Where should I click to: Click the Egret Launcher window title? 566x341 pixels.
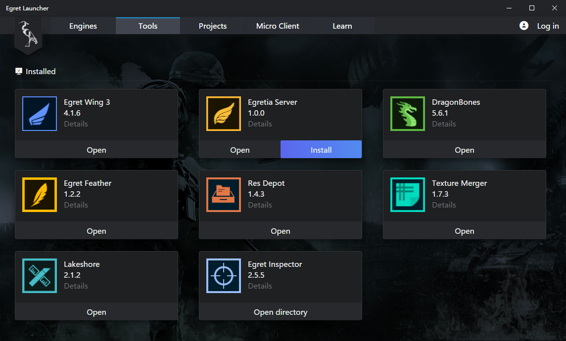27,8
